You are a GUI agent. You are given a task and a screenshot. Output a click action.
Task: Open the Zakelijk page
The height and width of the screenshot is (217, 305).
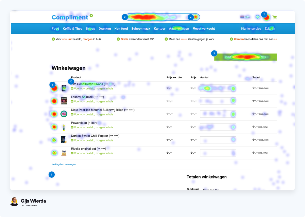270,29
